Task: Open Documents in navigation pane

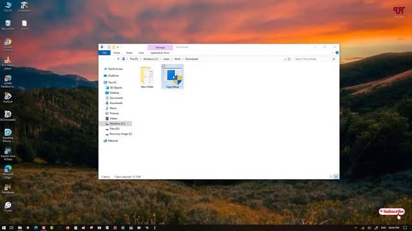Action: point(116,98)
